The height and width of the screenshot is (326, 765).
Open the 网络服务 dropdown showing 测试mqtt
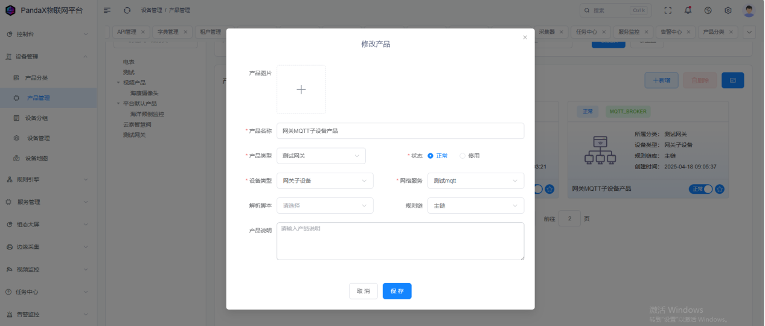476,181
